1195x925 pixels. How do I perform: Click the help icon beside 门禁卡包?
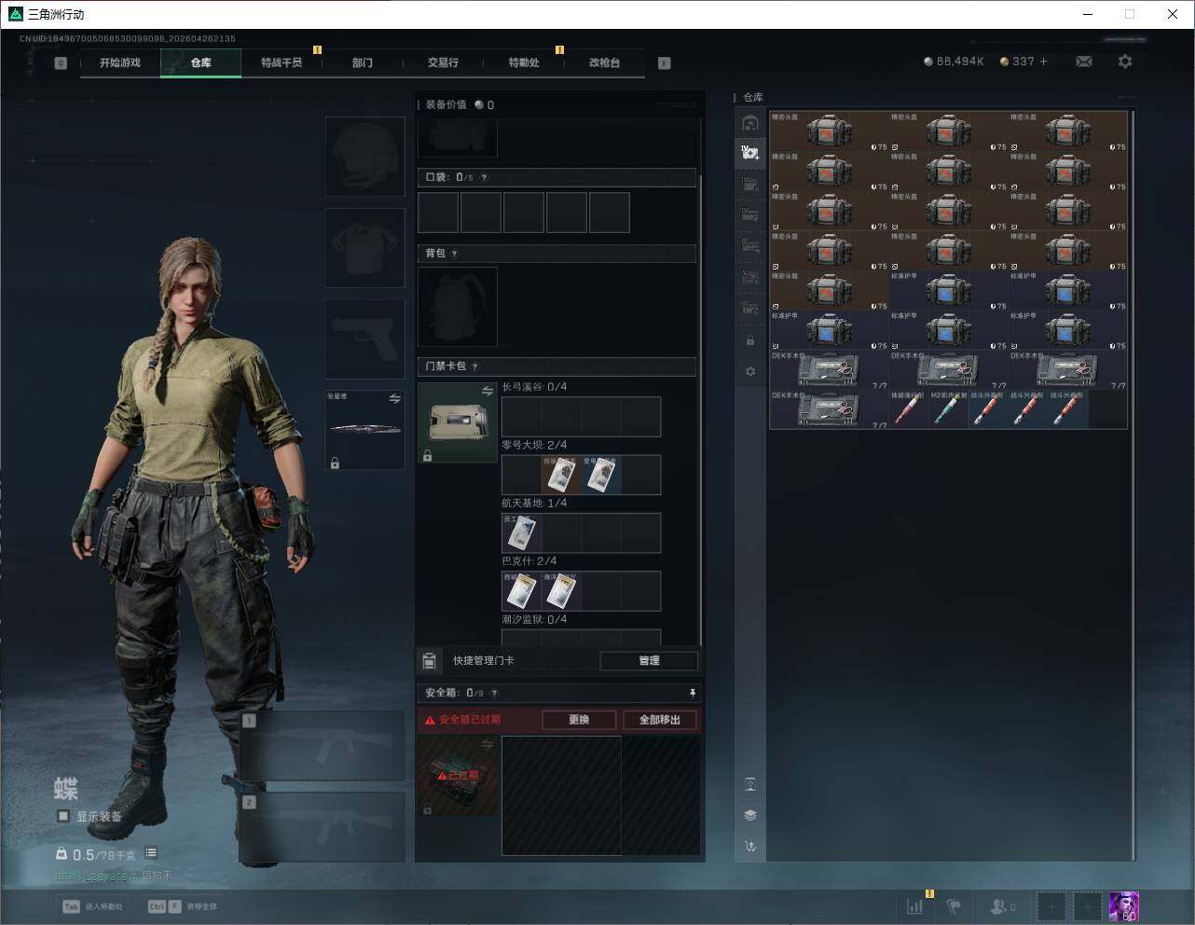474,366
